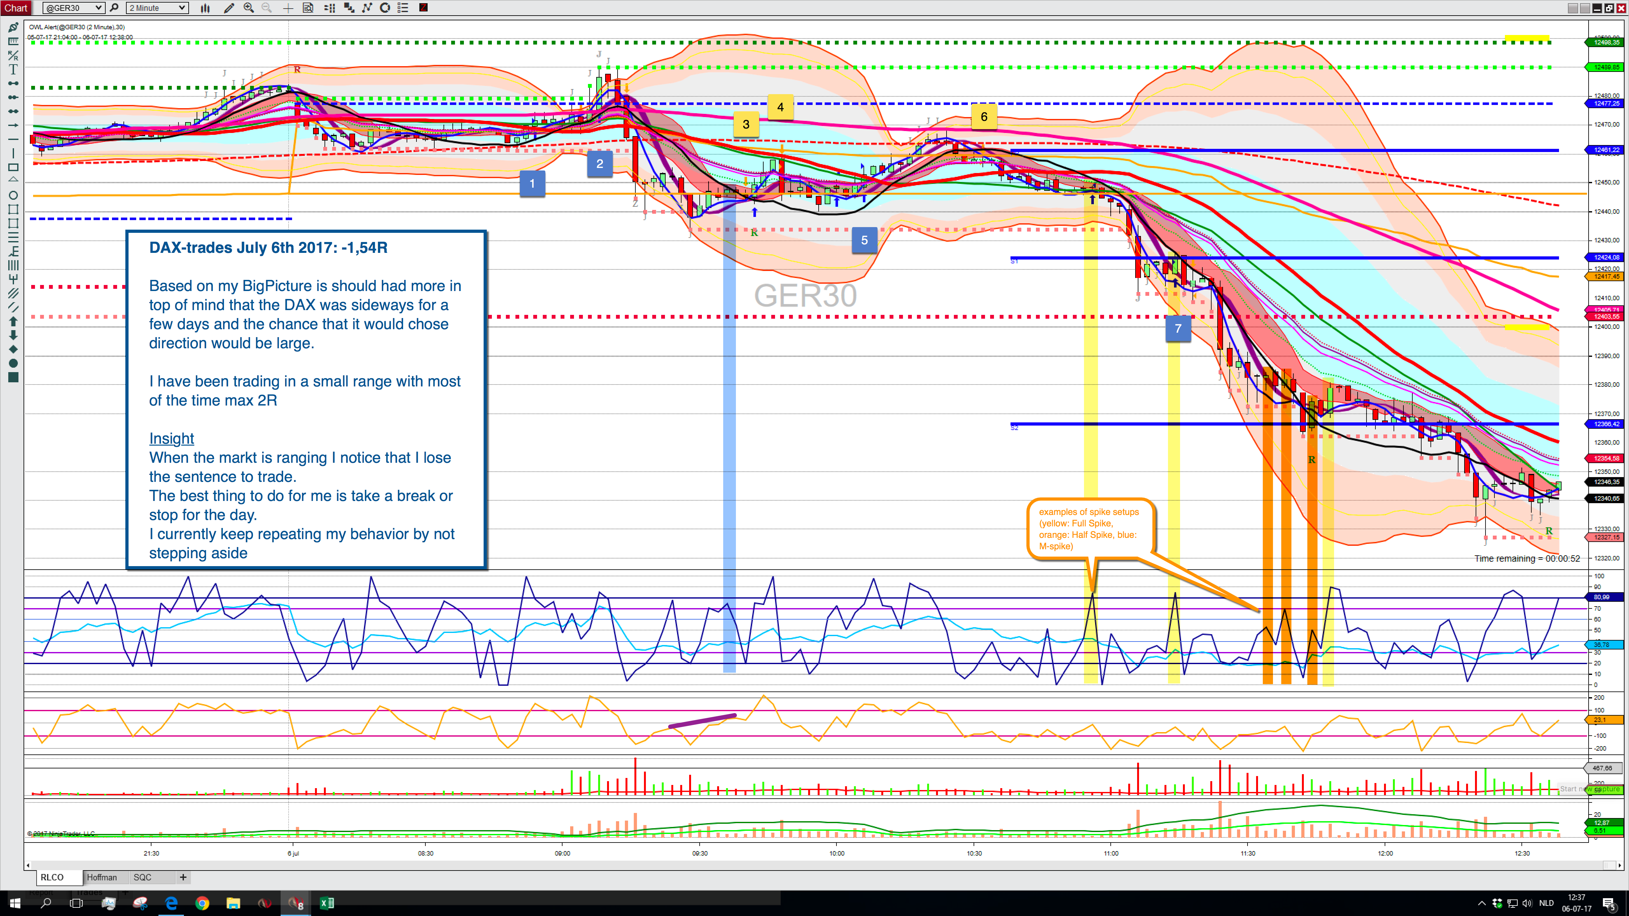Click the Time remaining countdown text
Image resolution: width=1629 pixels, height=916 pixels.
(1527, 558)
